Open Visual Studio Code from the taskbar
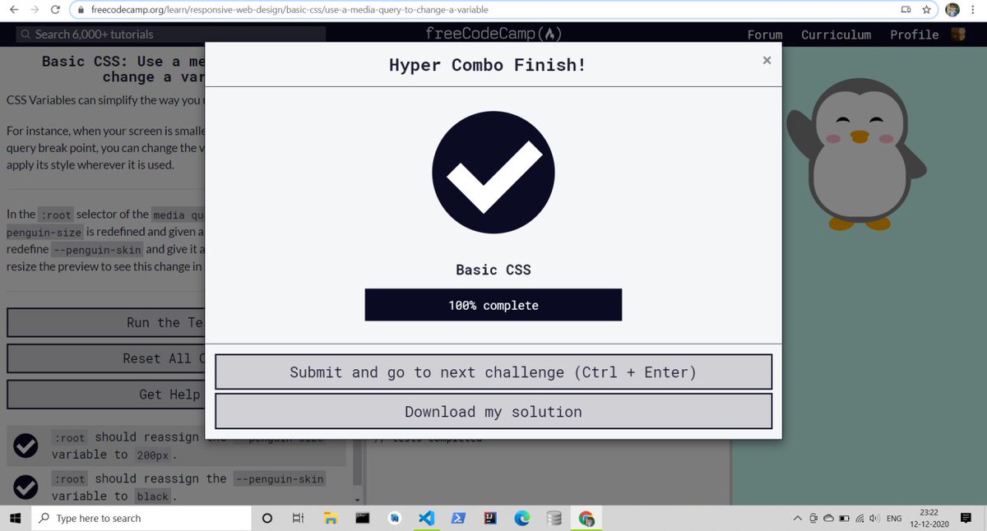This screenshot has width=987, height=531. (426, 518)
